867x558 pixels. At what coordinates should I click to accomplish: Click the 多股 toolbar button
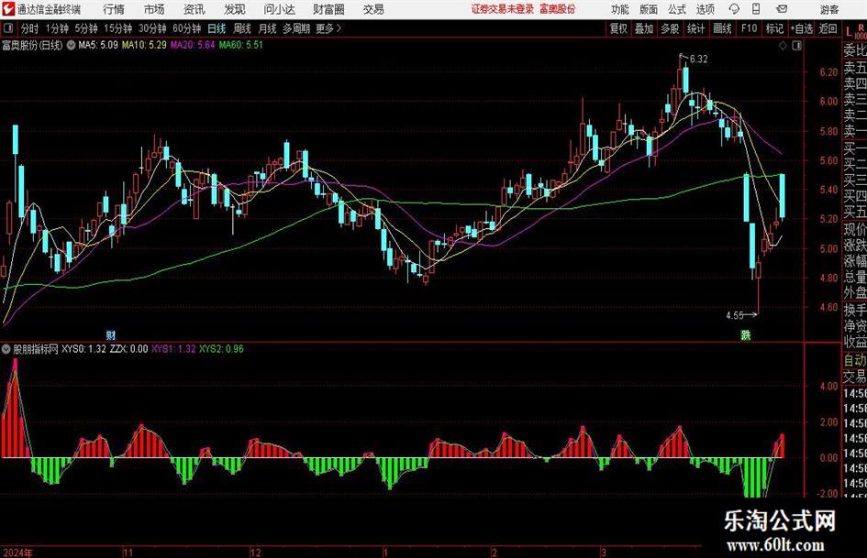(670, 28)
